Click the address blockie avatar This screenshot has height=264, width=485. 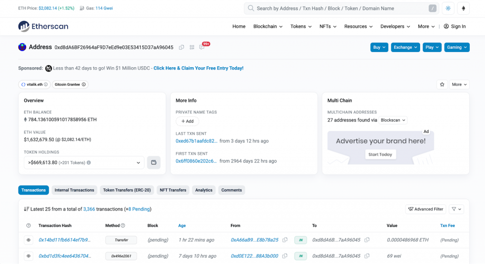pos(22,47)
